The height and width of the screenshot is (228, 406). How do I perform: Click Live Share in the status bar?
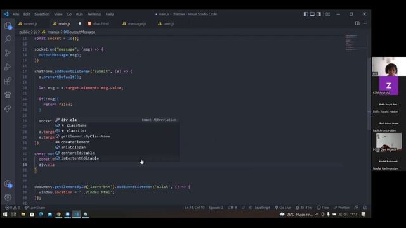click(35, 208)
